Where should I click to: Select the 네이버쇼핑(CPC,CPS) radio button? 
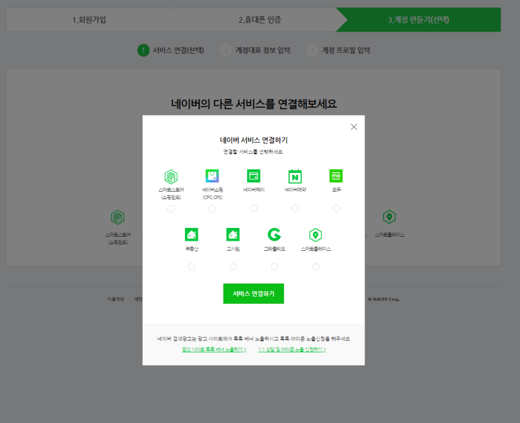coord(213,208)
